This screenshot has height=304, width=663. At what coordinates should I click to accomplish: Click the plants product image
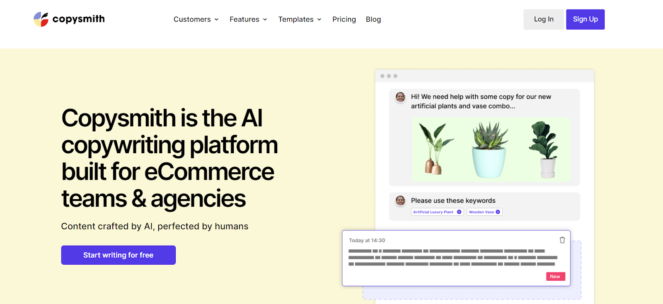click(x=491, y=150)
